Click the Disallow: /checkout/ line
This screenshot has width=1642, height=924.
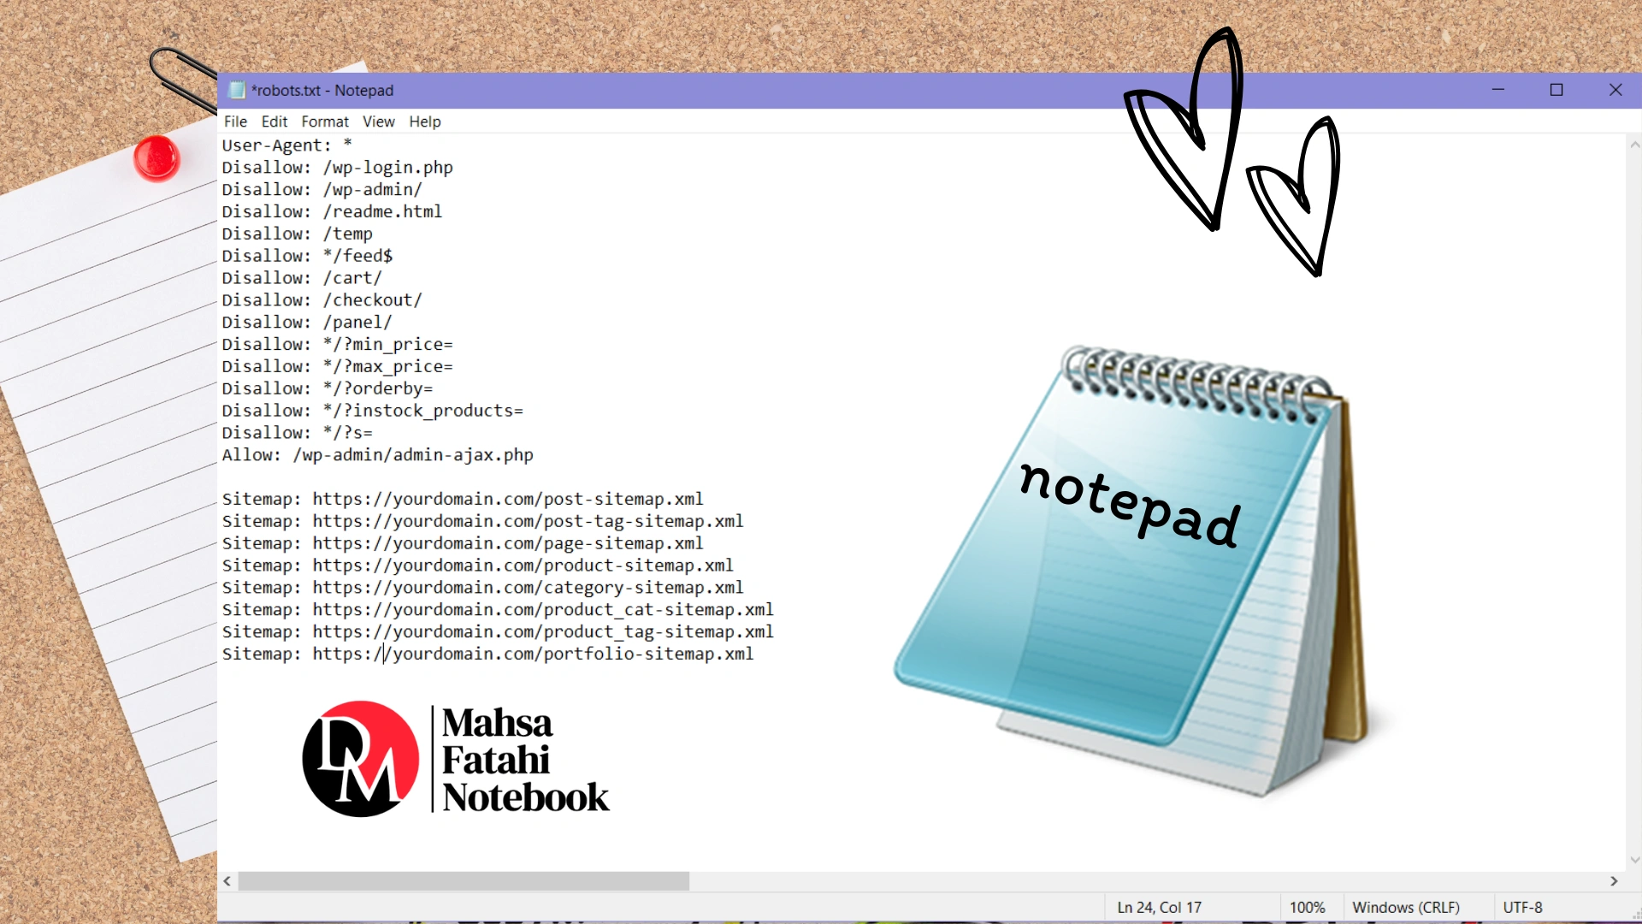coord(322,300)
